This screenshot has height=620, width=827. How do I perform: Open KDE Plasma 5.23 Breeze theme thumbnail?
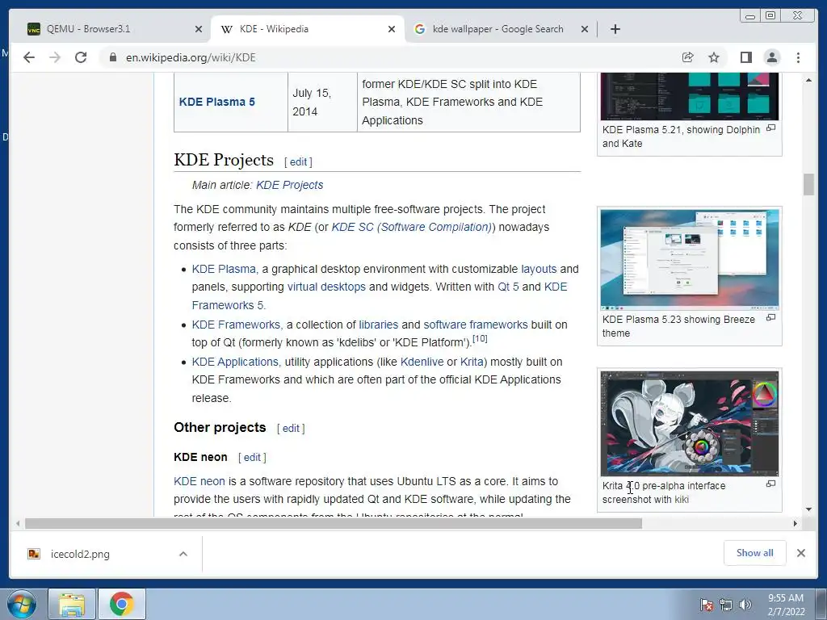(x=690, y=259)
